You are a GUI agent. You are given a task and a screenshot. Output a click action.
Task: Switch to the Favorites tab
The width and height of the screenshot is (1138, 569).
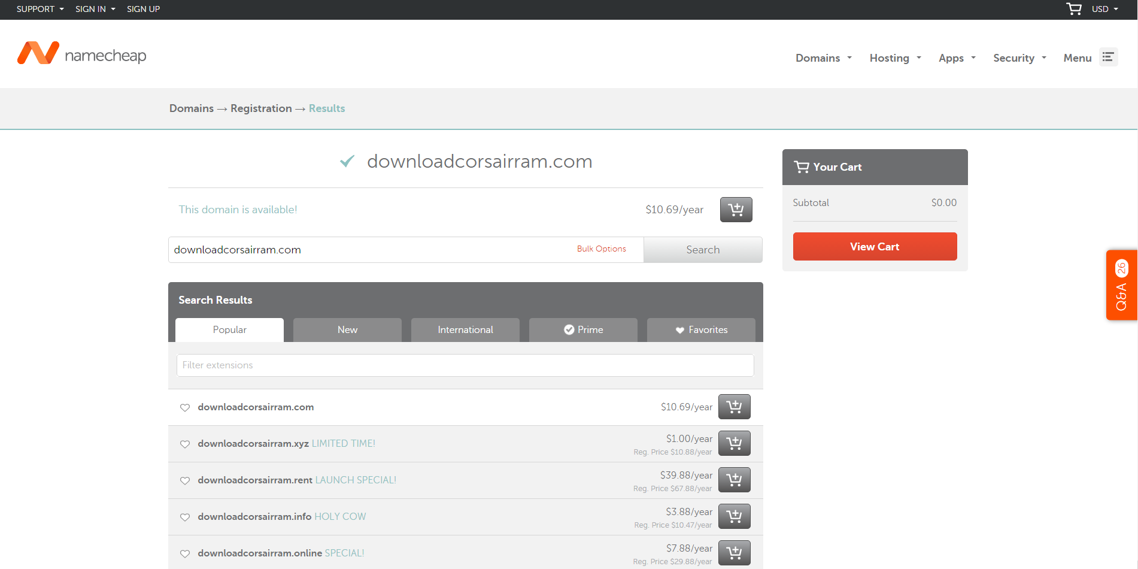pyautogui.click(x=701, y=330)
